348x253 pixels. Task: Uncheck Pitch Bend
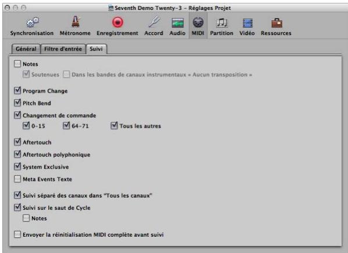pos(17,103)
